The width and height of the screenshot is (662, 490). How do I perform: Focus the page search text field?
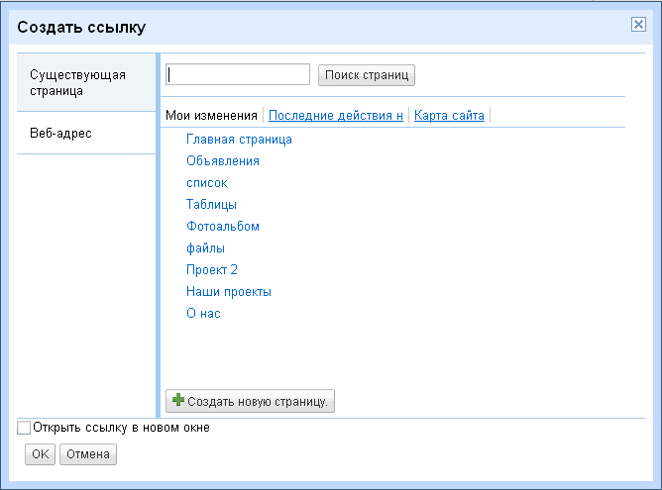pos(238,74)
